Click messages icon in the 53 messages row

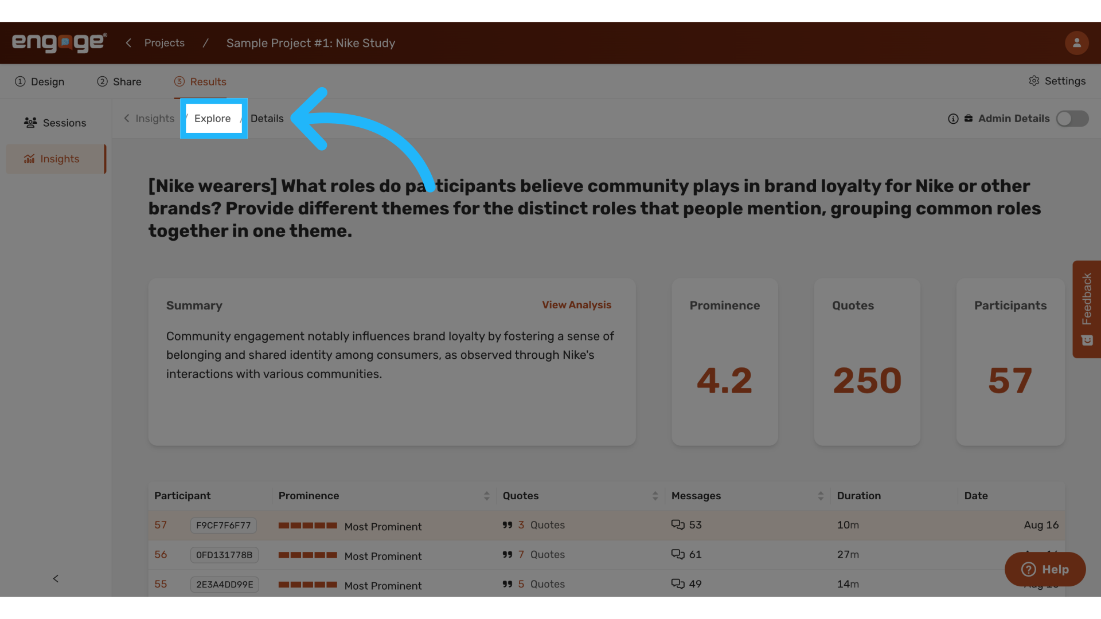coord(678,525)
